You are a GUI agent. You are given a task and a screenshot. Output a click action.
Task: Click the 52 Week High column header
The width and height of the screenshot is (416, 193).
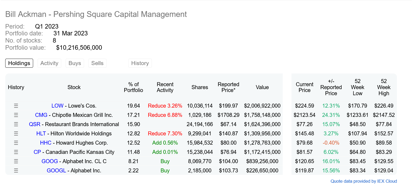tap(384, 87)
